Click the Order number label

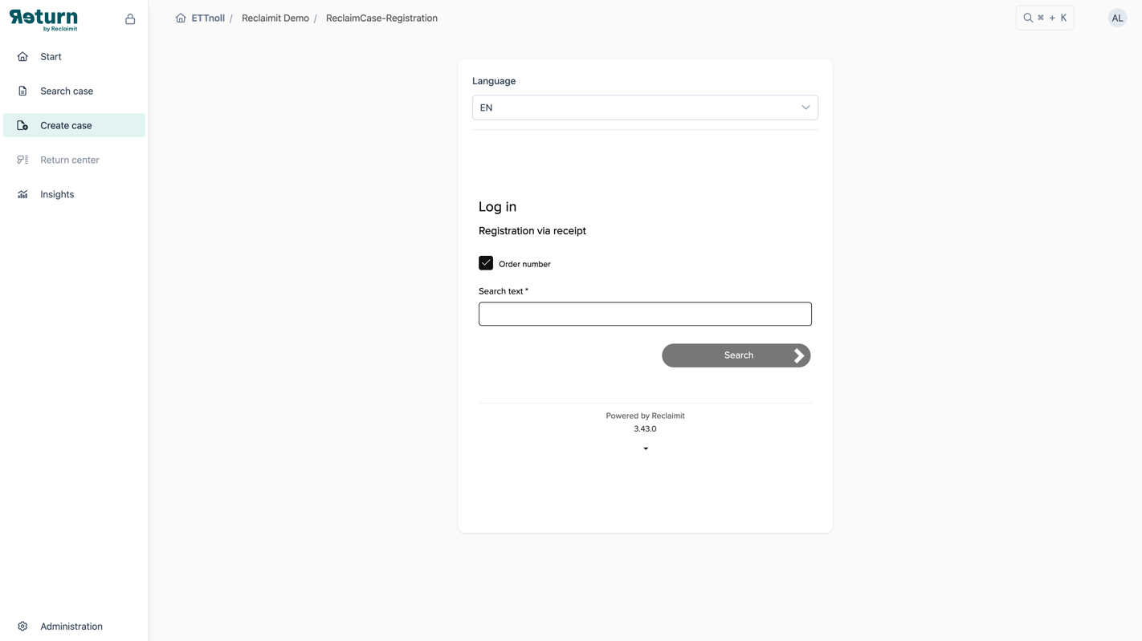(x=524, y=264)
